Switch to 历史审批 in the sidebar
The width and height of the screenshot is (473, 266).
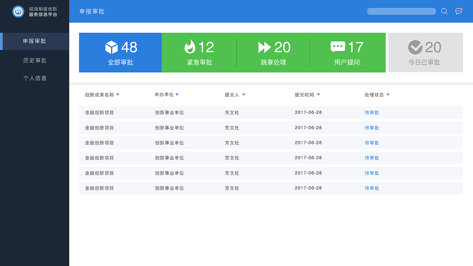(x=35, y=60)
